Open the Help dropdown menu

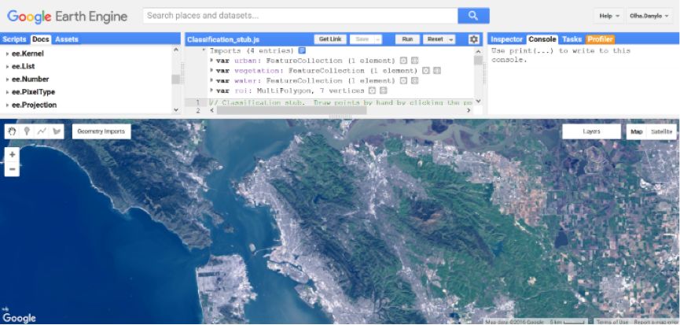coord(609,16)
